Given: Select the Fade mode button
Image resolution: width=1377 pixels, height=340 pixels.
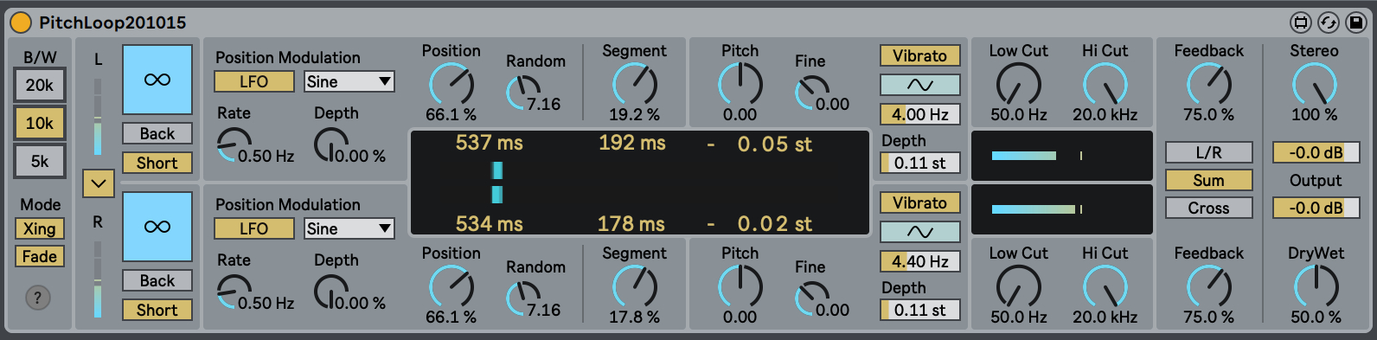Looking at the screenshot, I should pos(39,256).
